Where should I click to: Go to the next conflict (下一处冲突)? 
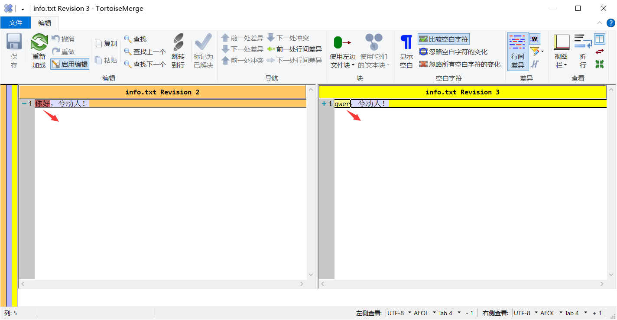point(288,38)
